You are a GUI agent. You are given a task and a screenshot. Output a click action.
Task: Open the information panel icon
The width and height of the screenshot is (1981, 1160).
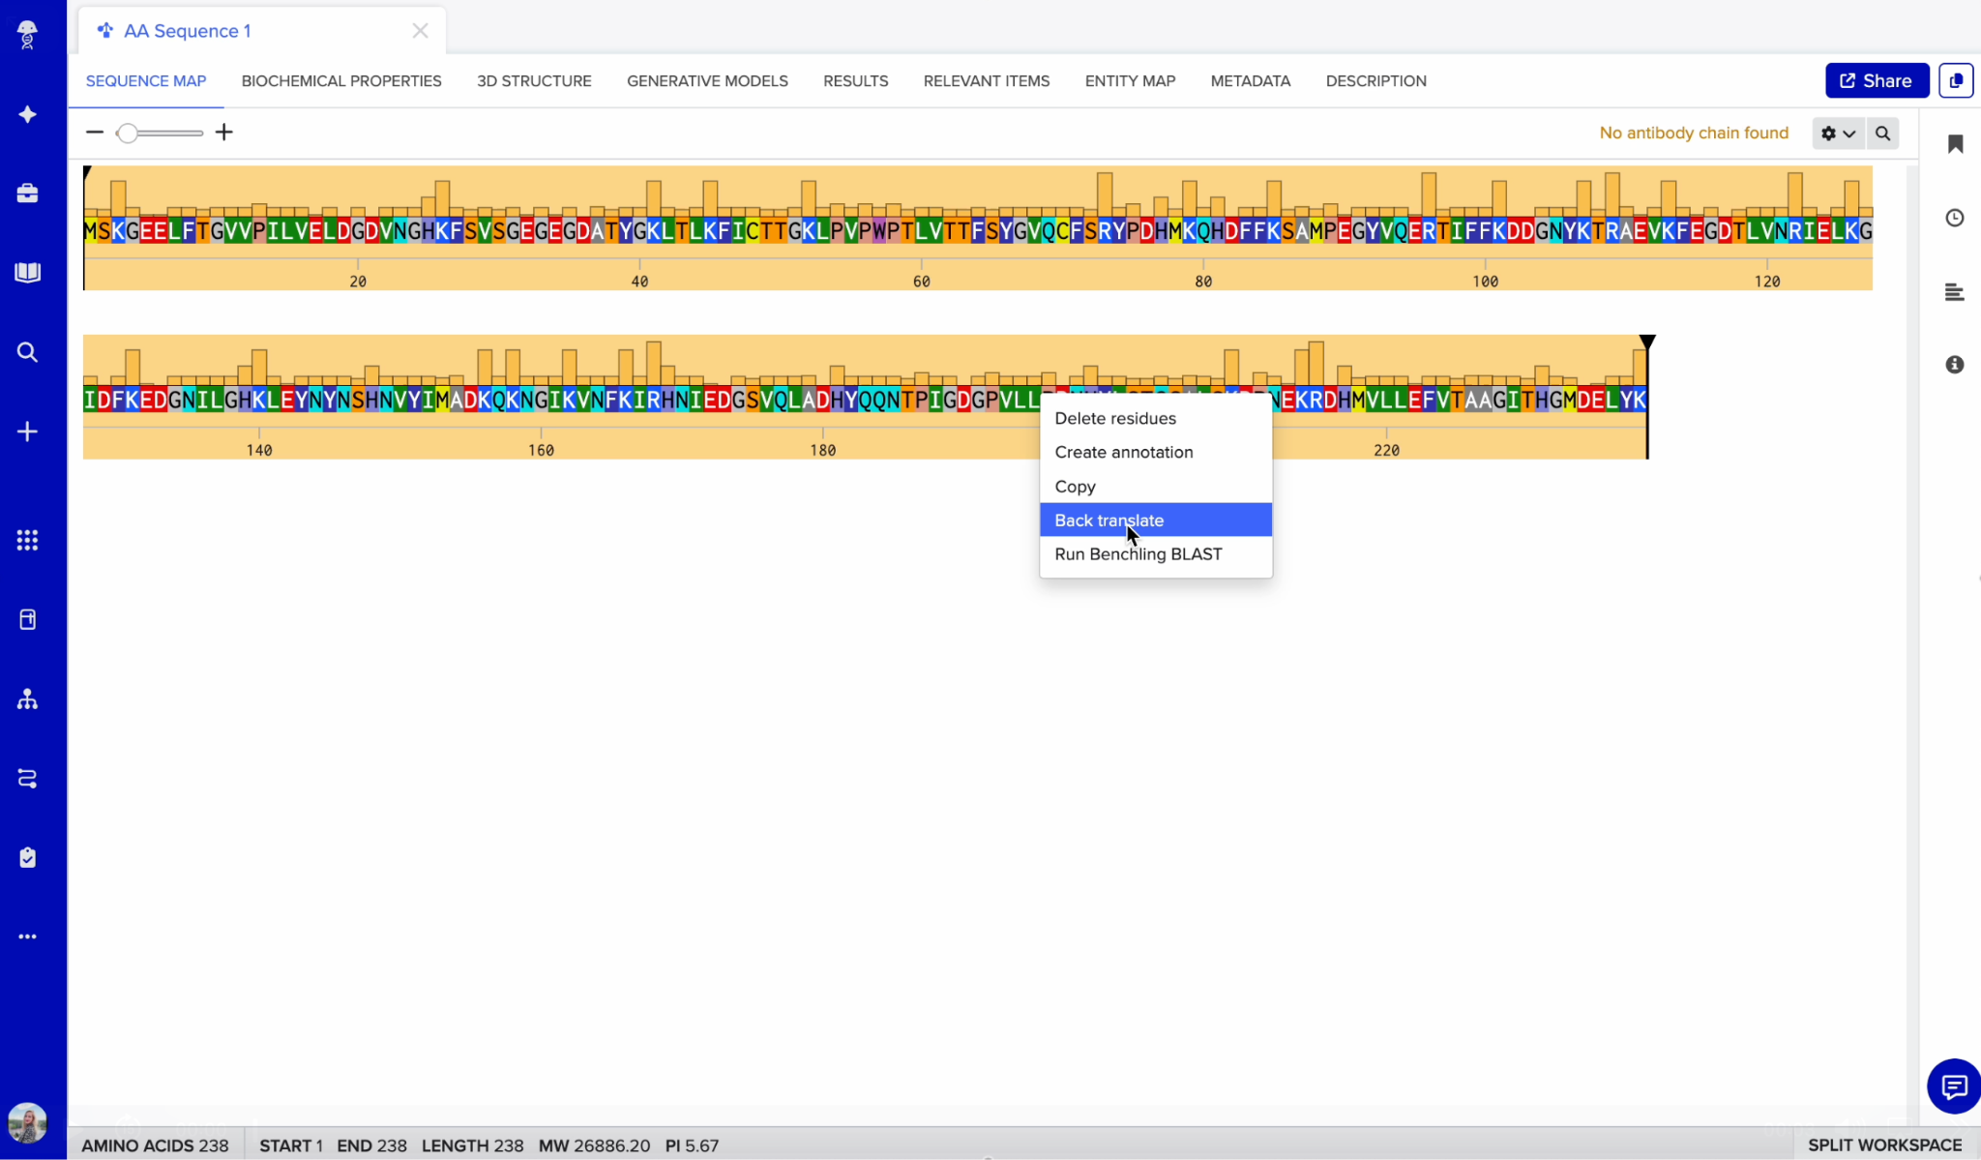tap(1955, 365)
